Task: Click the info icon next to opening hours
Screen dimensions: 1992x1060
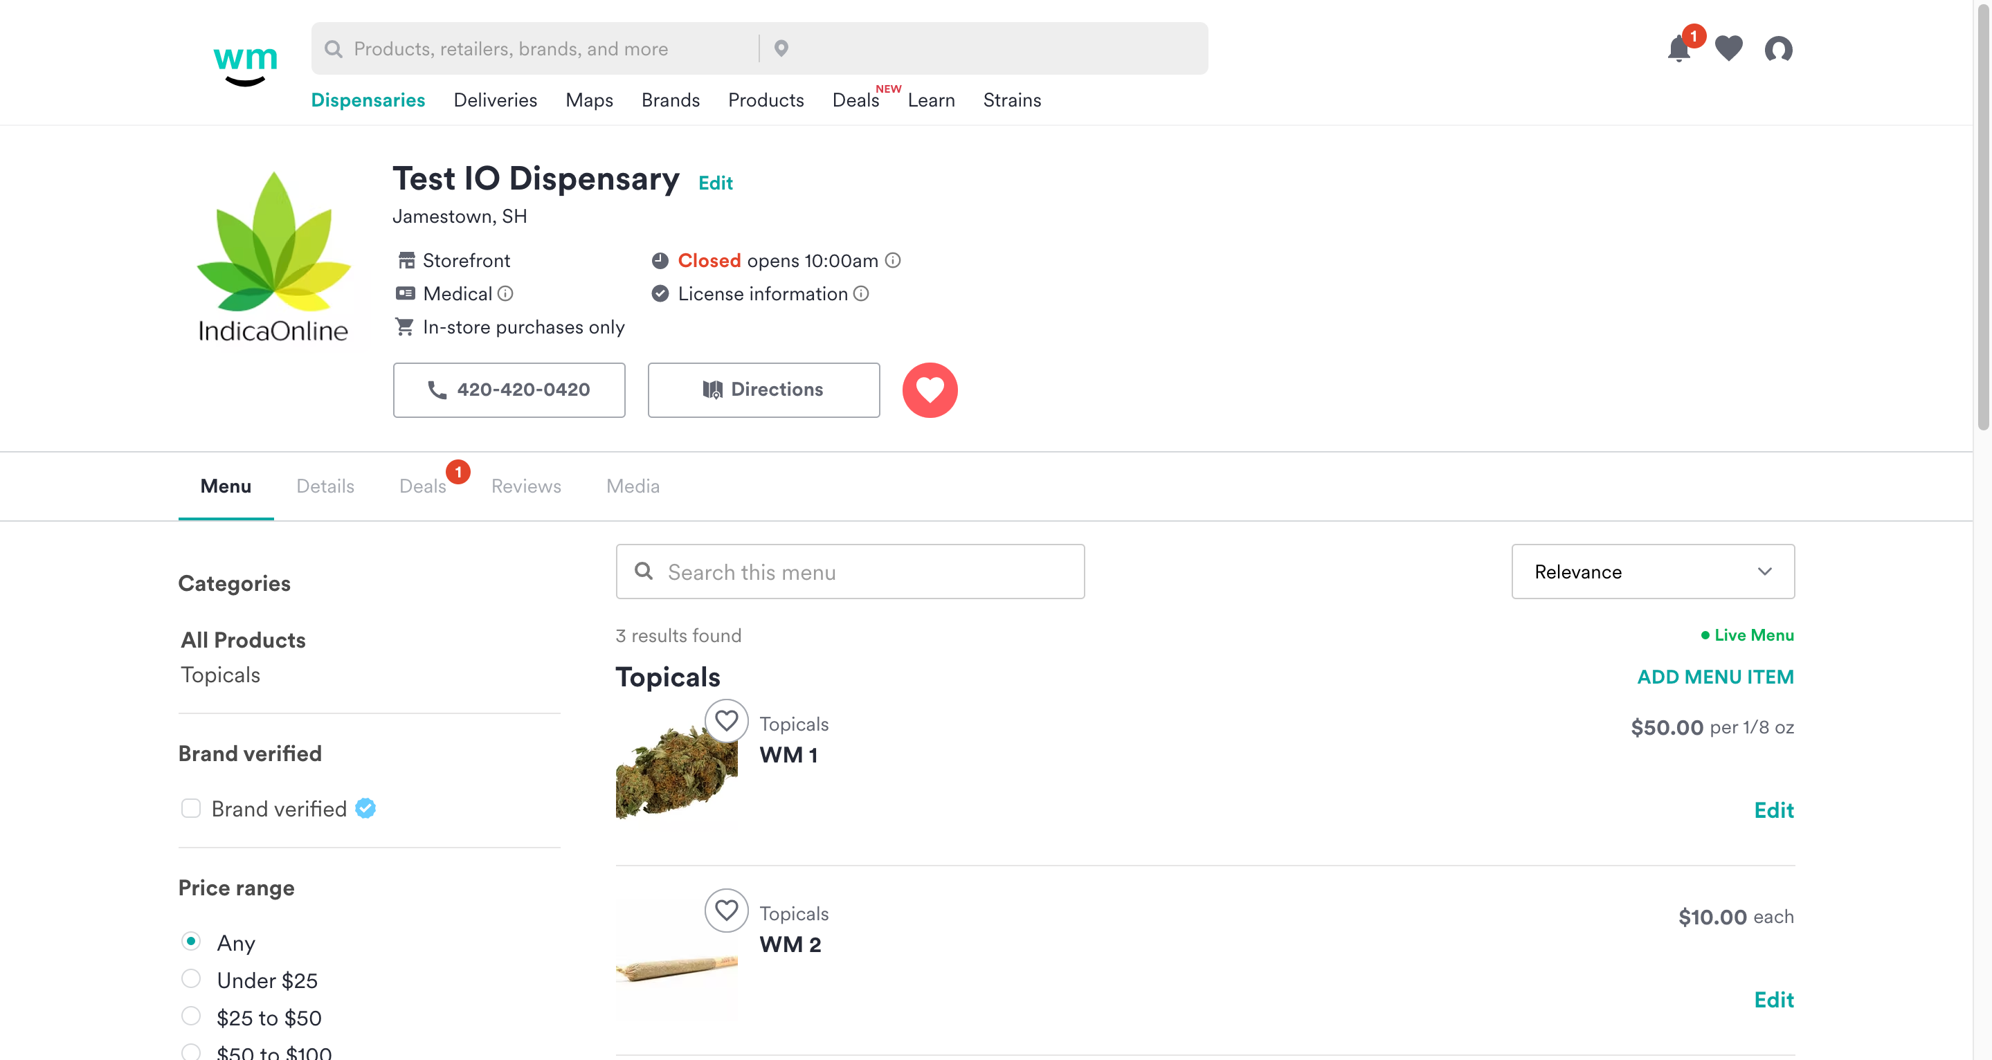Action: [x=893, y=261]
